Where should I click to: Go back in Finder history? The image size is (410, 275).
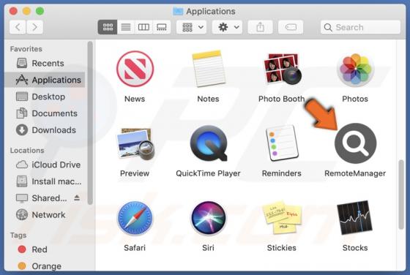18,27
